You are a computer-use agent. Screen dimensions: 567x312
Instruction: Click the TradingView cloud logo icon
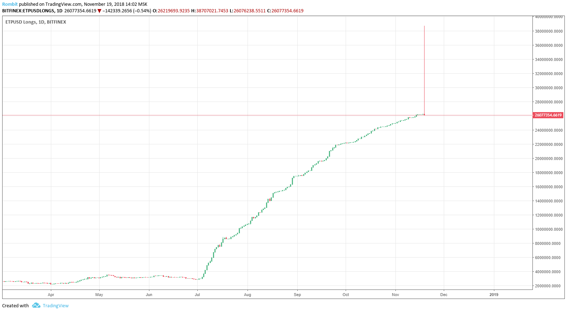click(x=36, y=305)
